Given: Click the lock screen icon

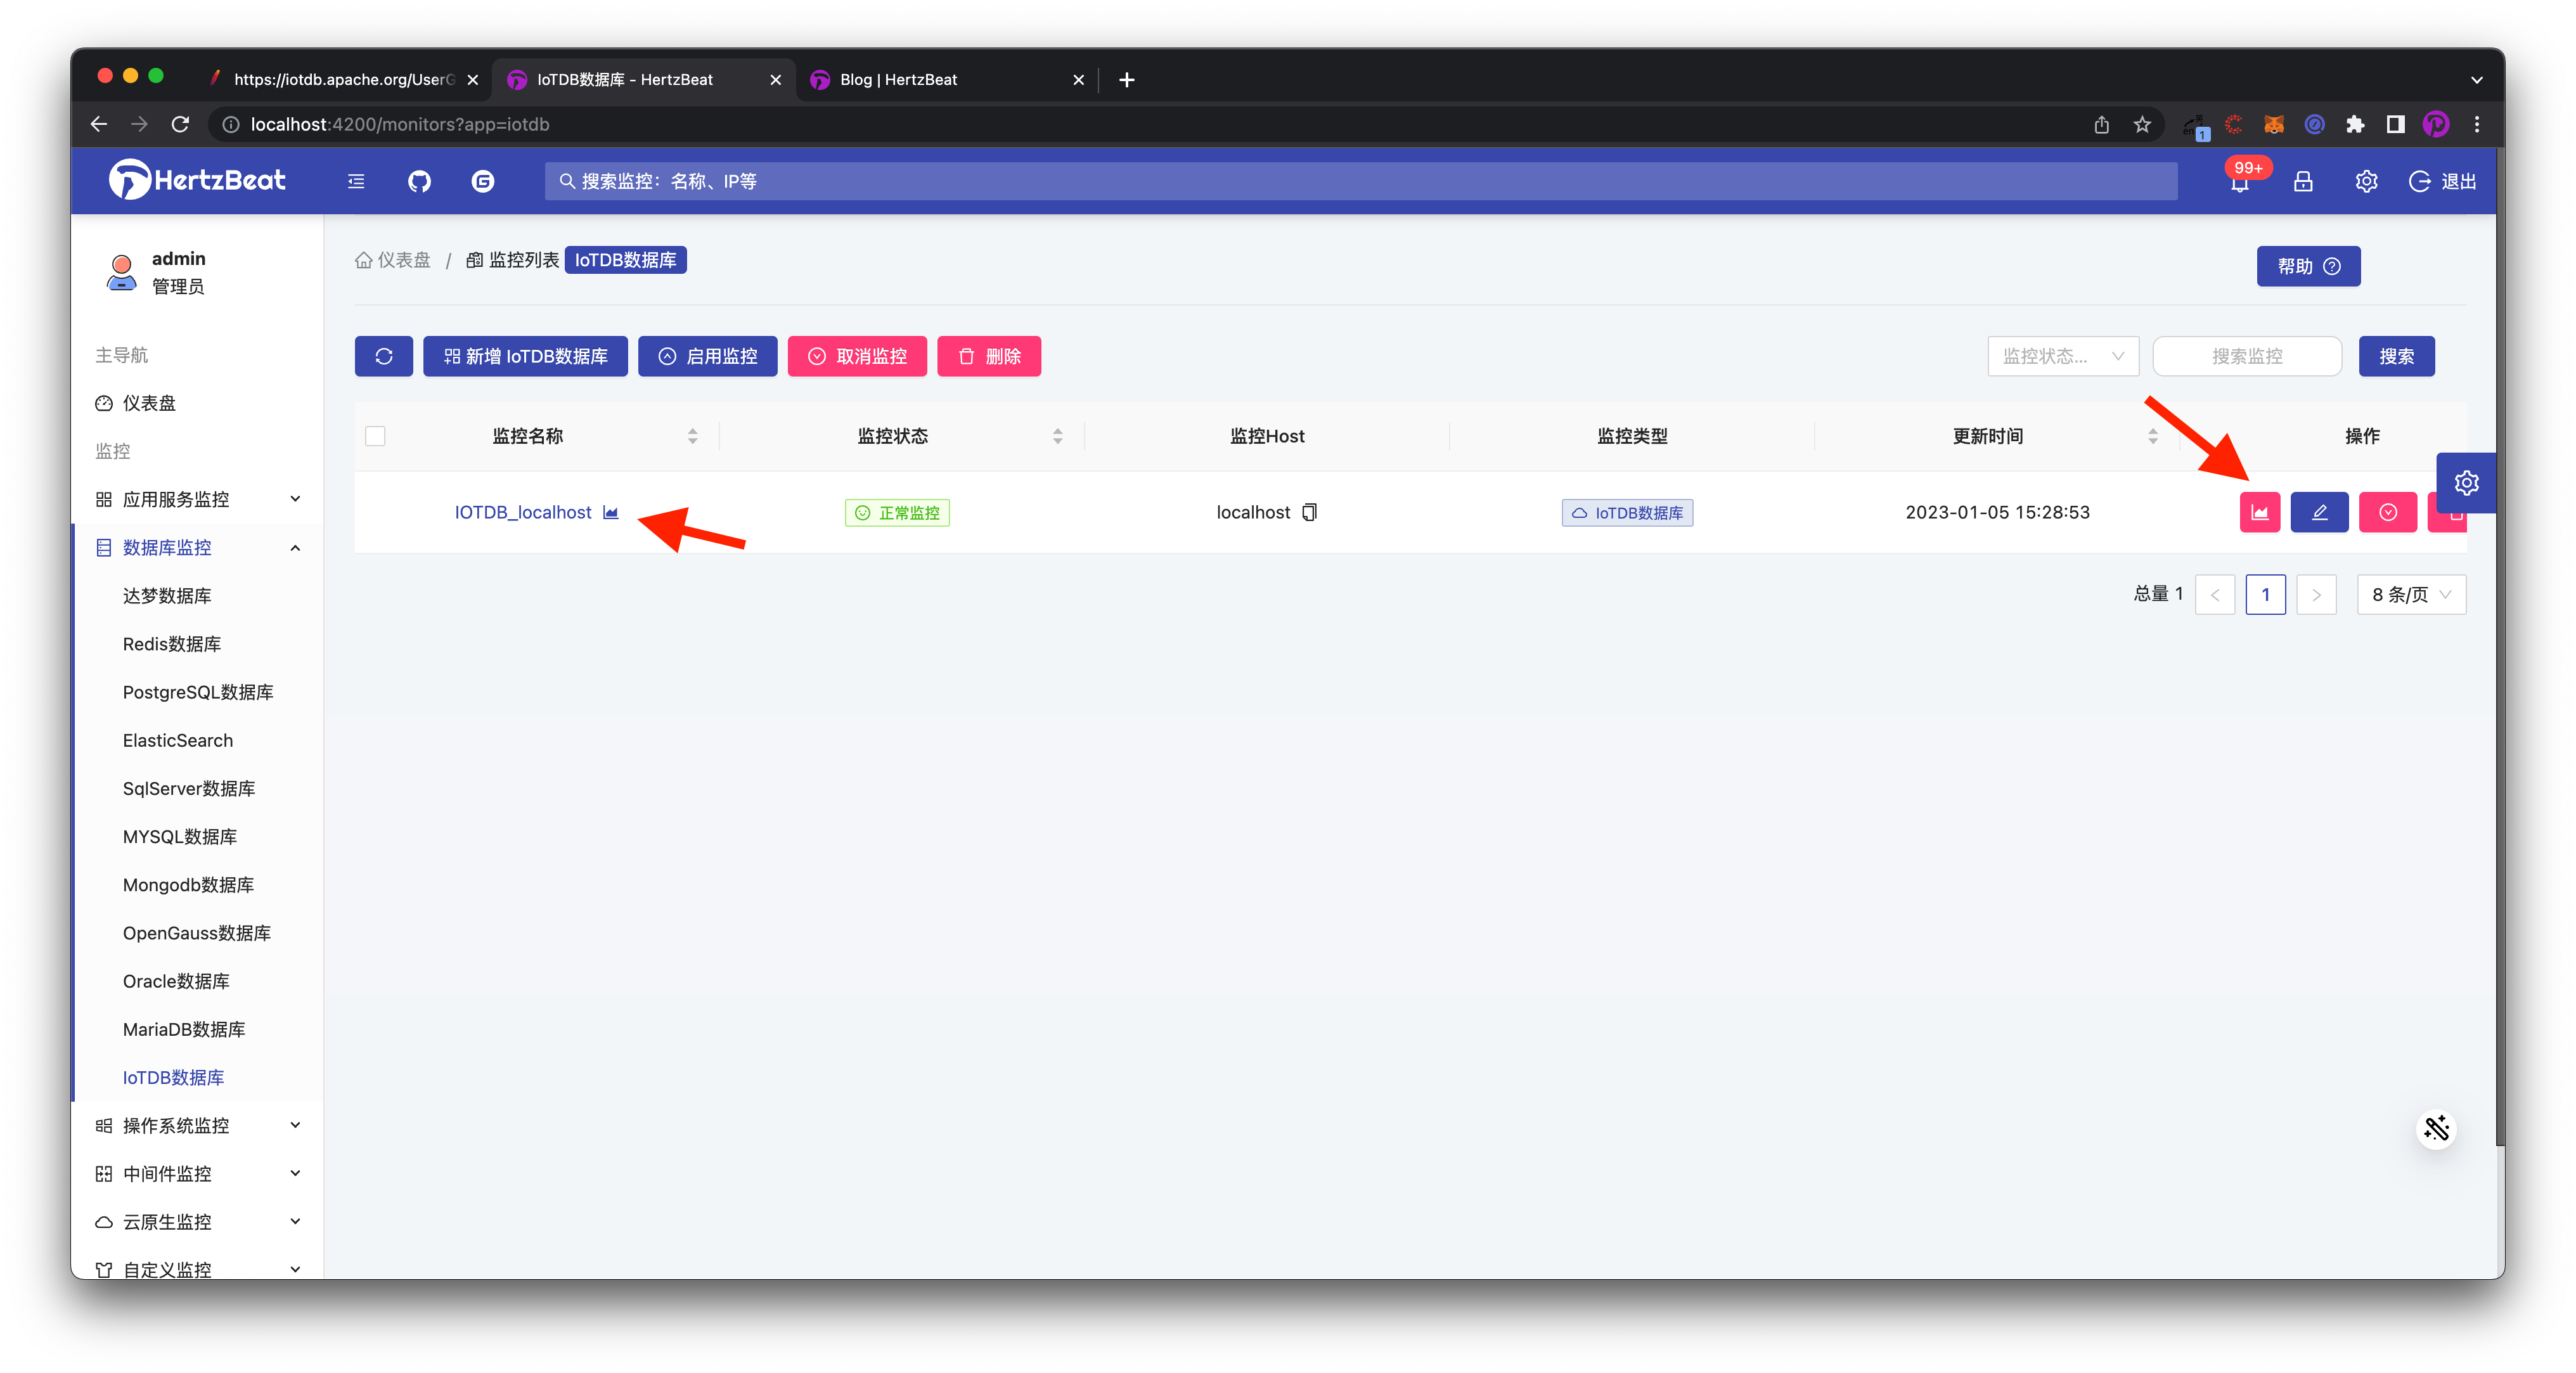Looking at the screenshot, I should tap(2303, 181).
